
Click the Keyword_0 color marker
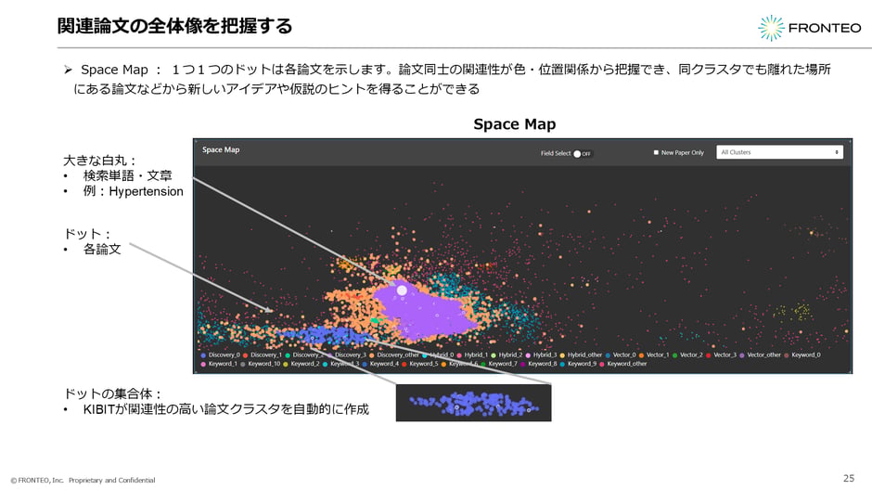coord(787,355)
